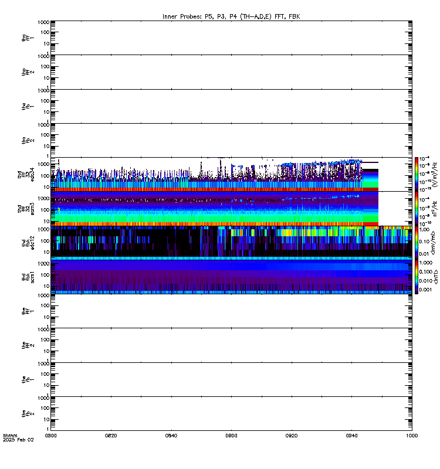Click the 0820 time axis label

pyautogui.click(x=111, y=436)
